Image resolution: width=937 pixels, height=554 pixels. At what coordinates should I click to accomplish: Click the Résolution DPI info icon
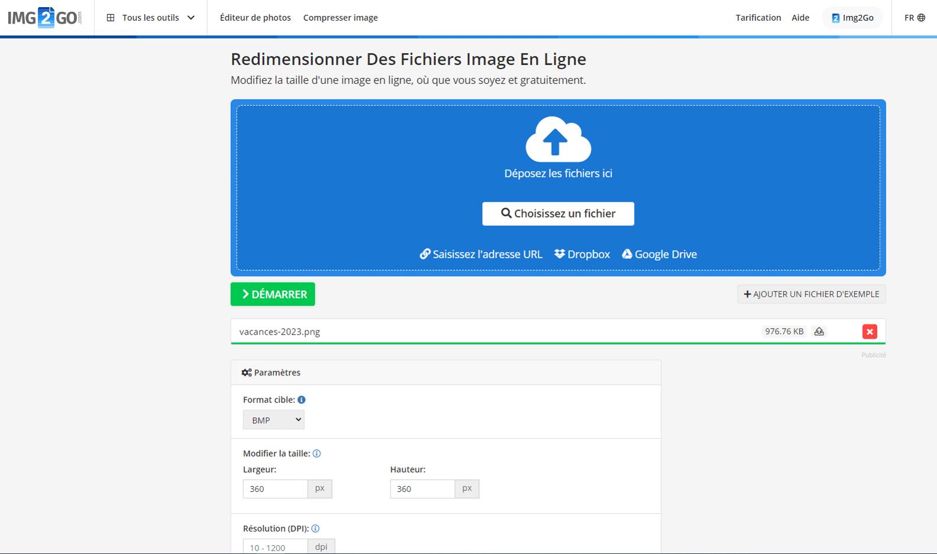(x=315, y=529)
